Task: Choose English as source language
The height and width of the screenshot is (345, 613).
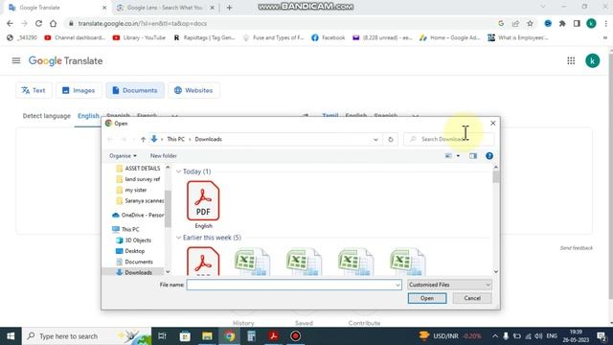Action: point(88,116)
